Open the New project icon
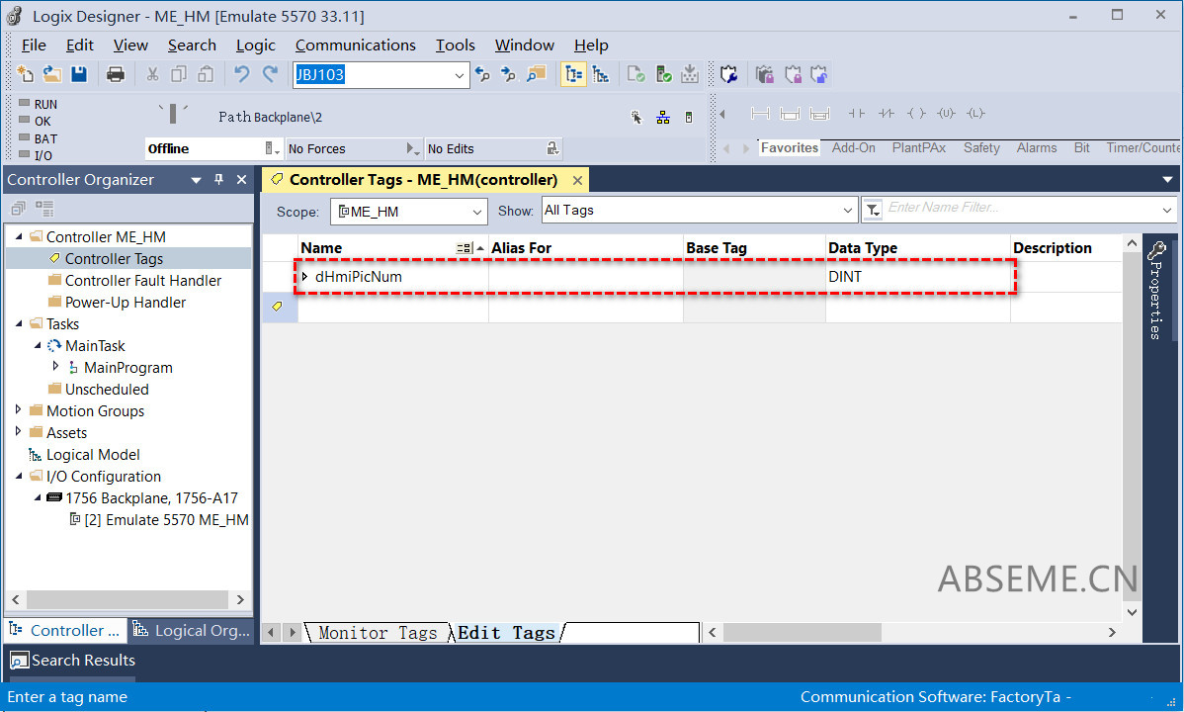 point(26,74)
